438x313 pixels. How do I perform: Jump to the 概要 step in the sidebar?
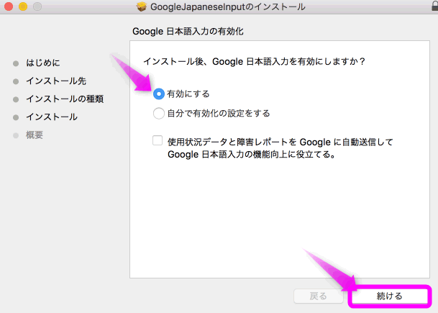tap(35, 135)
